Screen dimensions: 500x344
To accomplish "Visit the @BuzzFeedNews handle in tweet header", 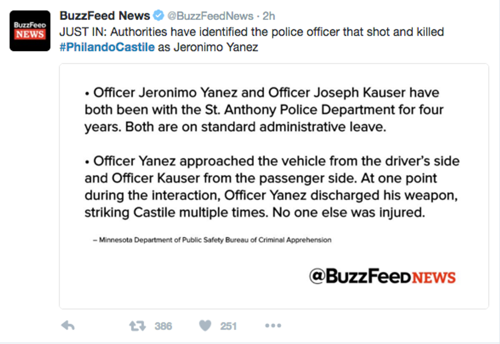I will (211, 16).
